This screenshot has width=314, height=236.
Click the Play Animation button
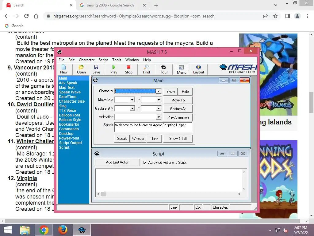[178, 117]
